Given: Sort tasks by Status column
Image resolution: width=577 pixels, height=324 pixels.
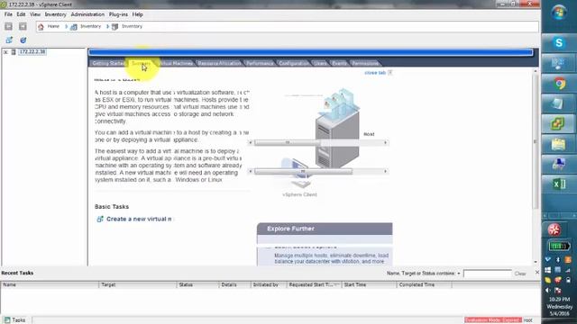Looking at the screenshot, I should [x=197, y=284].
